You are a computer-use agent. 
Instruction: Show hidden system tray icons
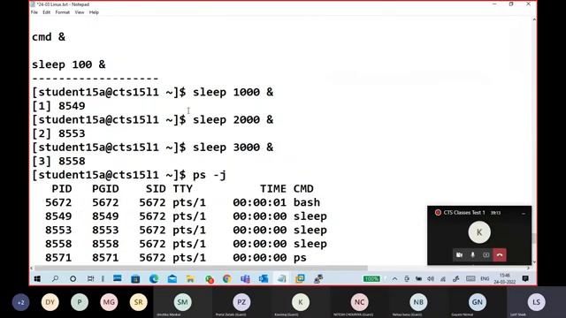coord(395,279)
